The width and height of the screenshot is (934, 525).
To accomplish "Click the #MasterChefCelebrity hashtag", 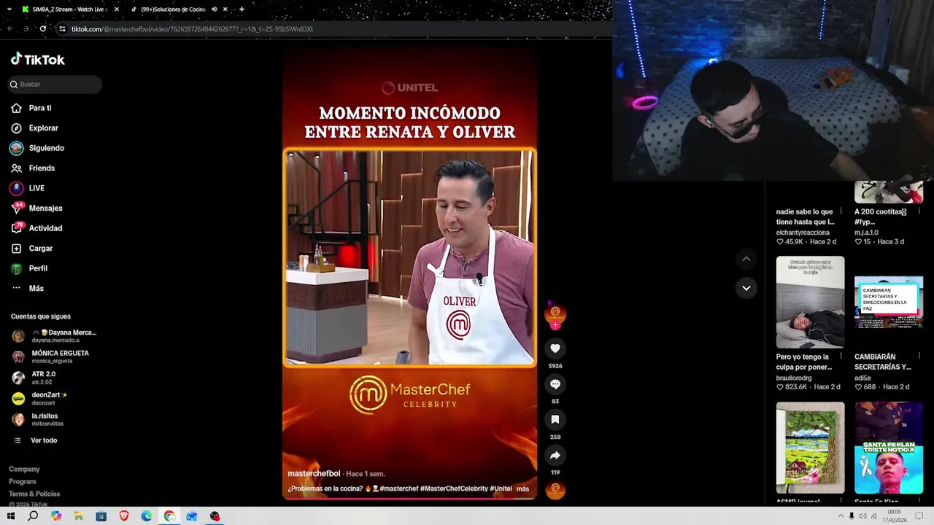I will tap(454, 489).
